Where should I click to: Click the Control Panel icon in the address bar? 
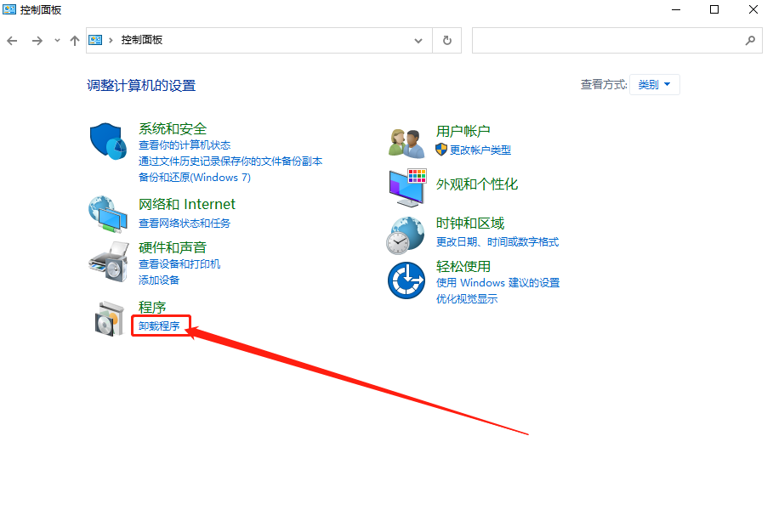96,39
